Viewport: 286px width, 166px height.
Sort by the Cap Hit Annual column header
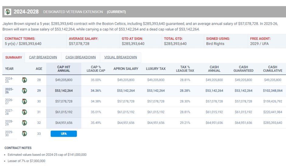(x=64, y=69)
